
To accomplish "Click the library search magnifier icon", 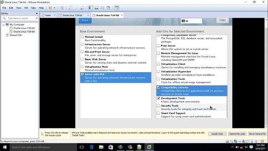I will tap(4, 18).
